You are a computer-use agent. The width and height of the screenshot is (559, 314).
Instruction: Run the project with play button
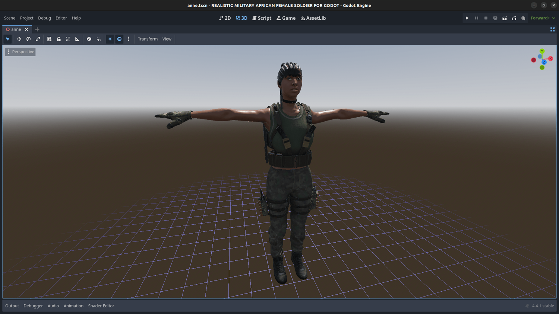467,18
